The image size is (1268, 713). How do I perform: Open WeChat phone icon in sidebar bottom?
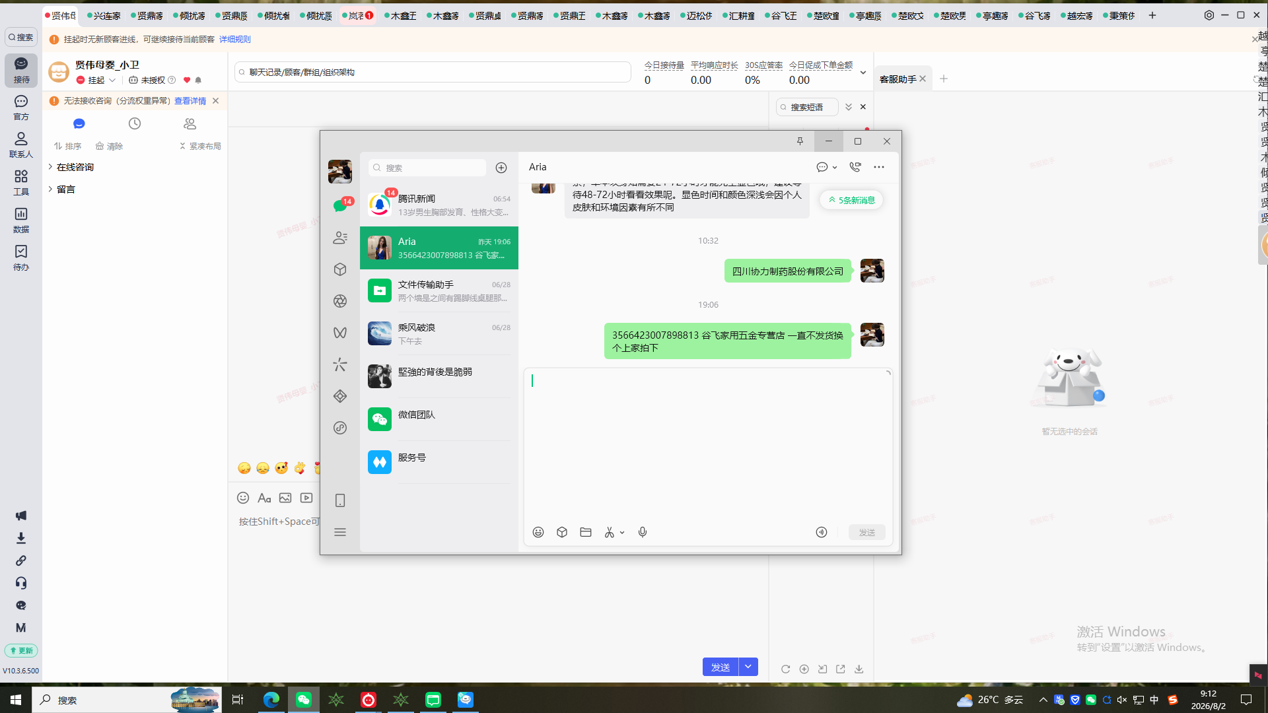coord(340,500)
